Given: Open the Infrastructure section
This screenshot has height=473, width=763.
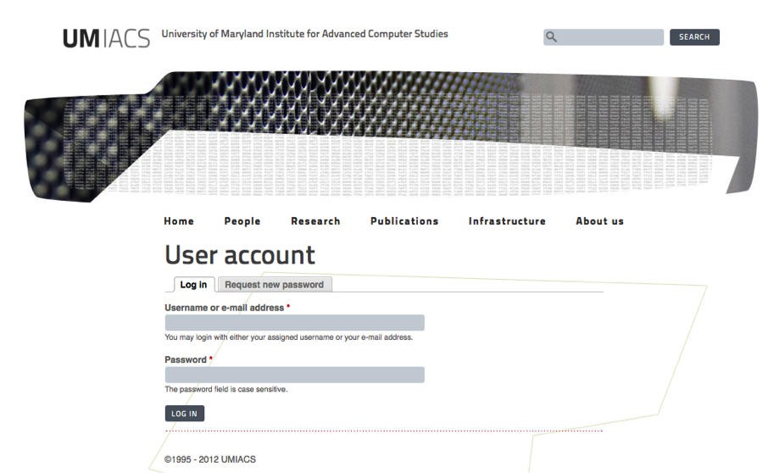Looking at the screenshot, I should [507, 221].
